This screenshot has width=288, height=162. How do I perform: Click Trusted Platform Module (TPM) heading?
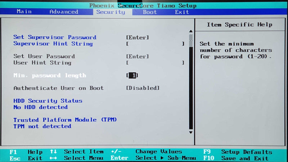click(x=65, y=120)
